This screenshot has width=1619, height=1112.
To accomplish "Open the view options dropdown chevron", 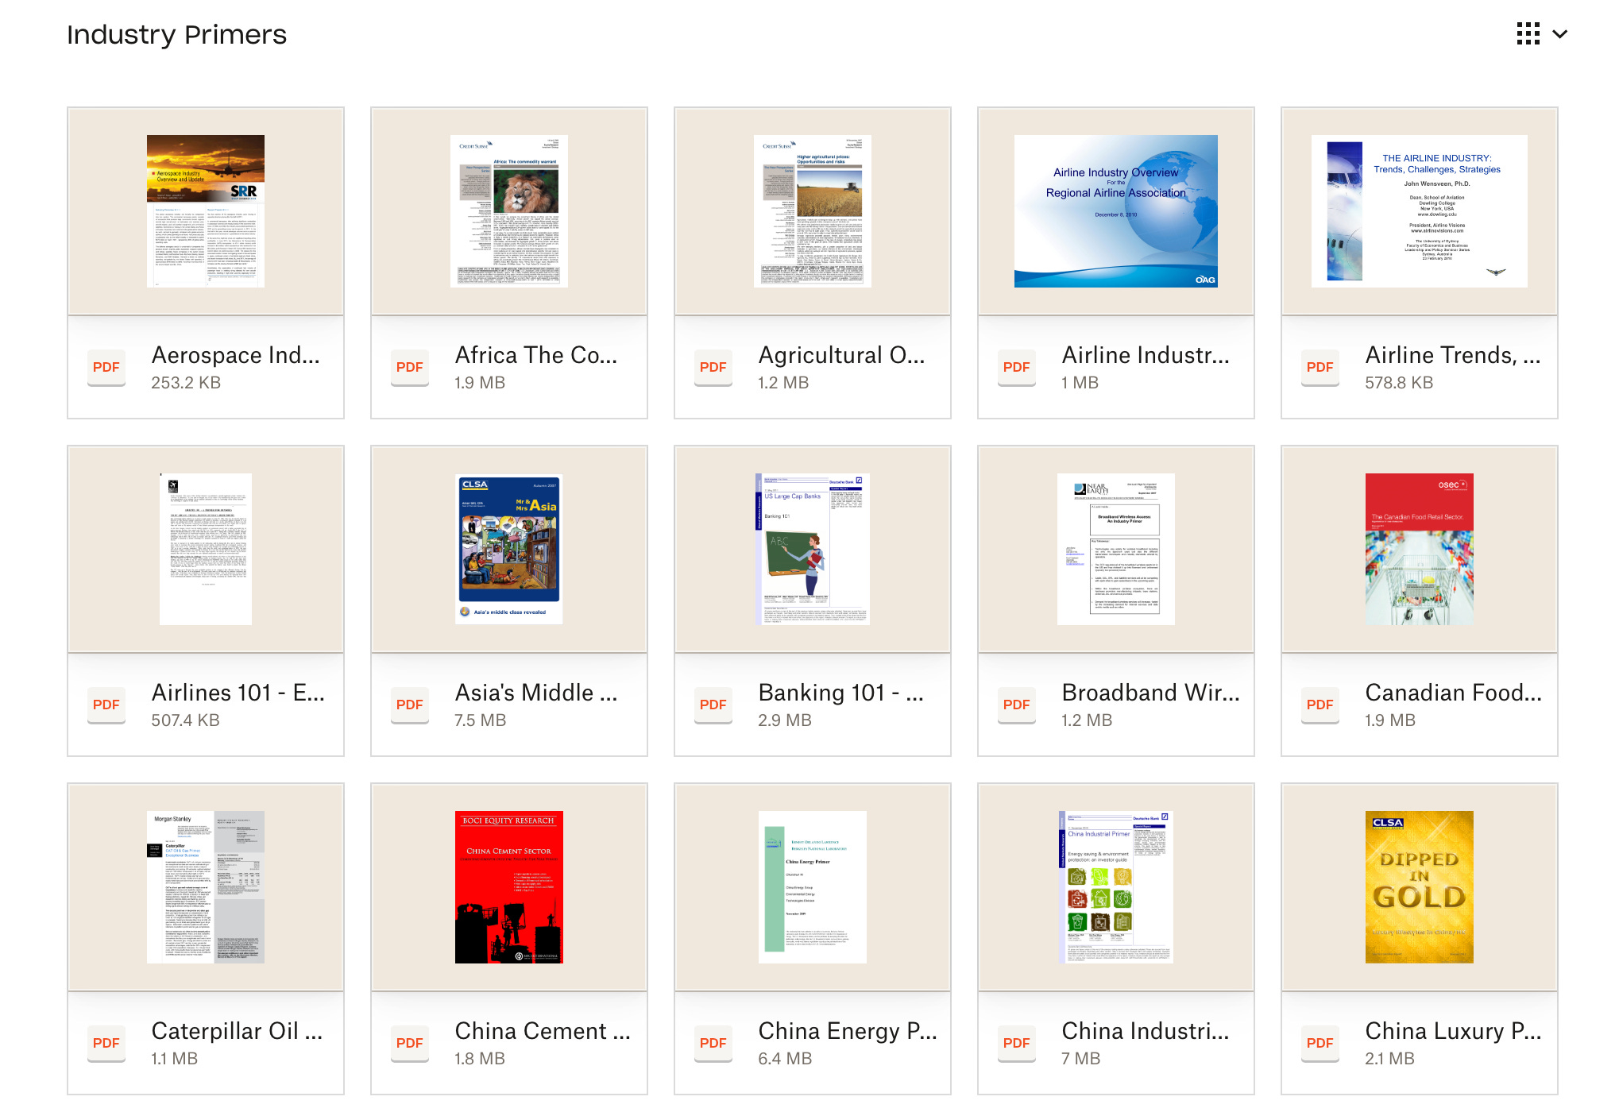I will (x=1559, y=33).
